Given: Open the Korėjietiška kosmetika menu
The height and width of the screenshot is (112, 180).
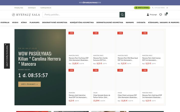Looking at the screenshot, I should pyautogui.click(x=82, y=22).
